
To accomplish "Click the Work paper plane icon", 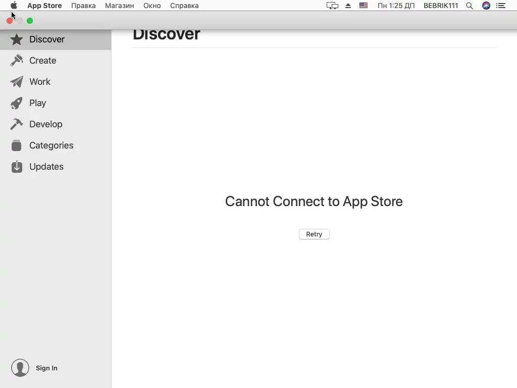I will pos(17,82).
